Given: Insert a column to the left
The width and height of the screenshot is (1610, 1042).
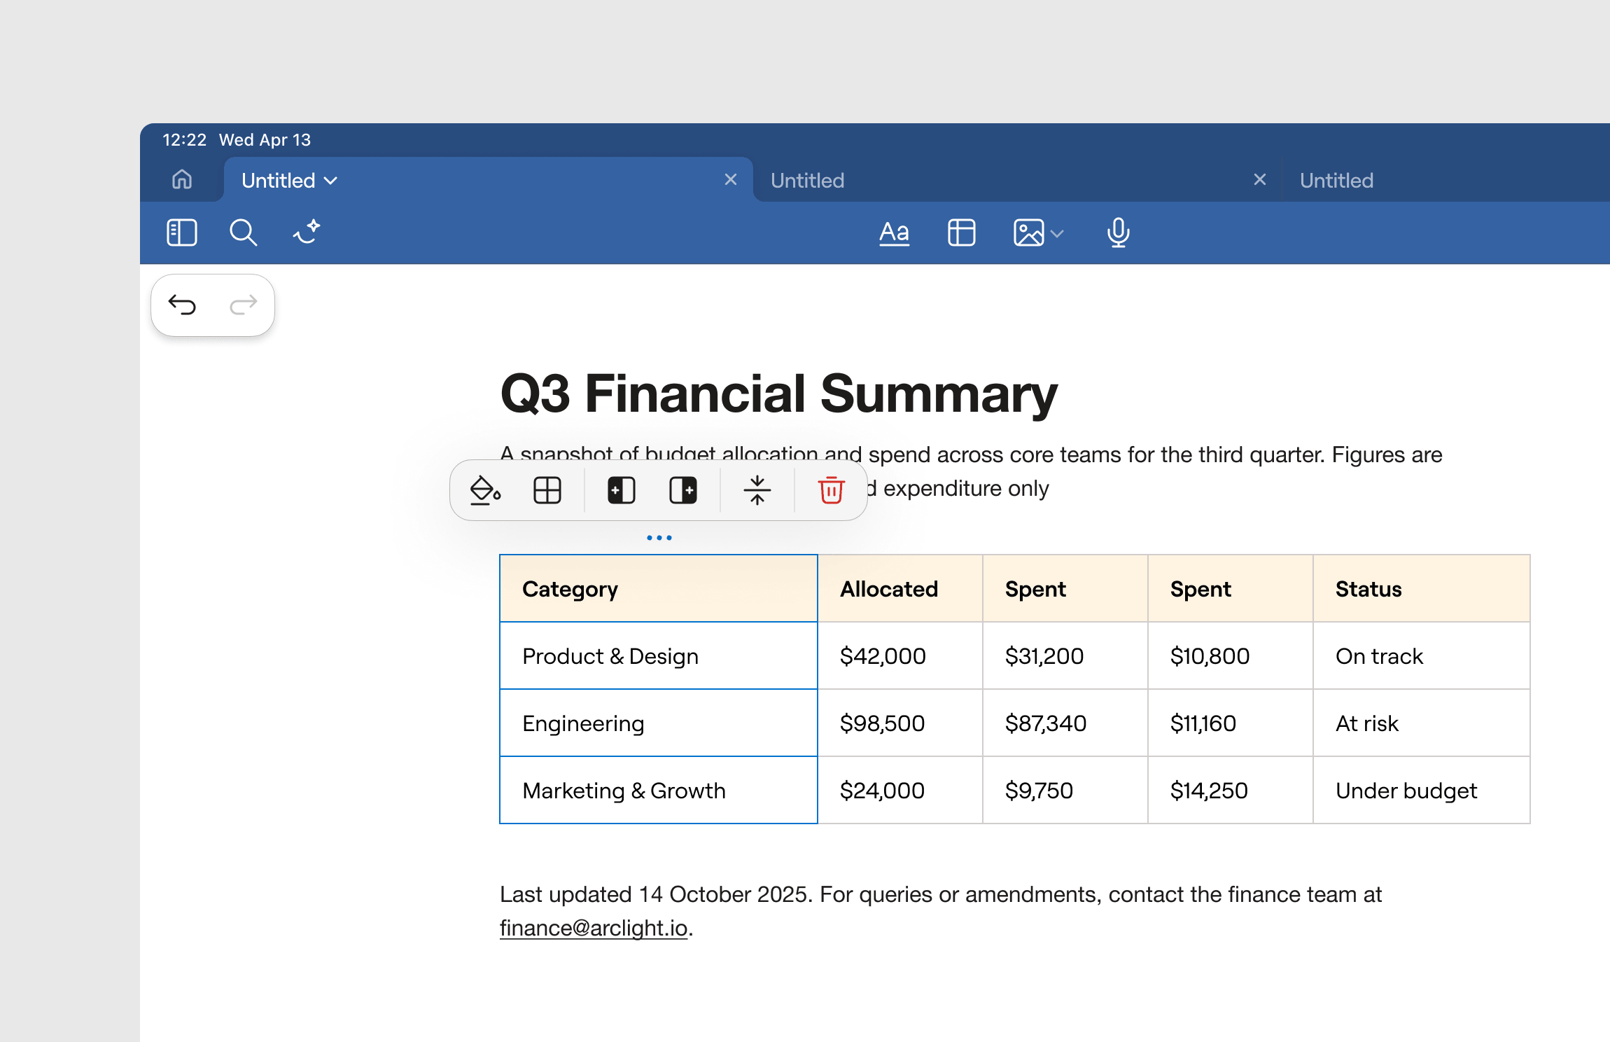Looking at the screenshot, I should (621, 490).
